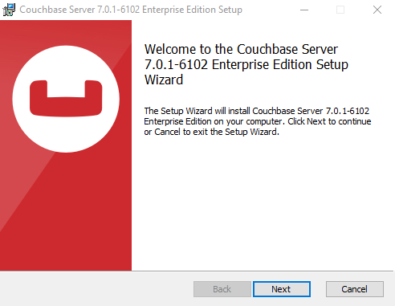Click the window title 'Couchbase Server 7.0.1-6102 Enterprise Edition Setup'
395x306 pixels.
(131, 10)
